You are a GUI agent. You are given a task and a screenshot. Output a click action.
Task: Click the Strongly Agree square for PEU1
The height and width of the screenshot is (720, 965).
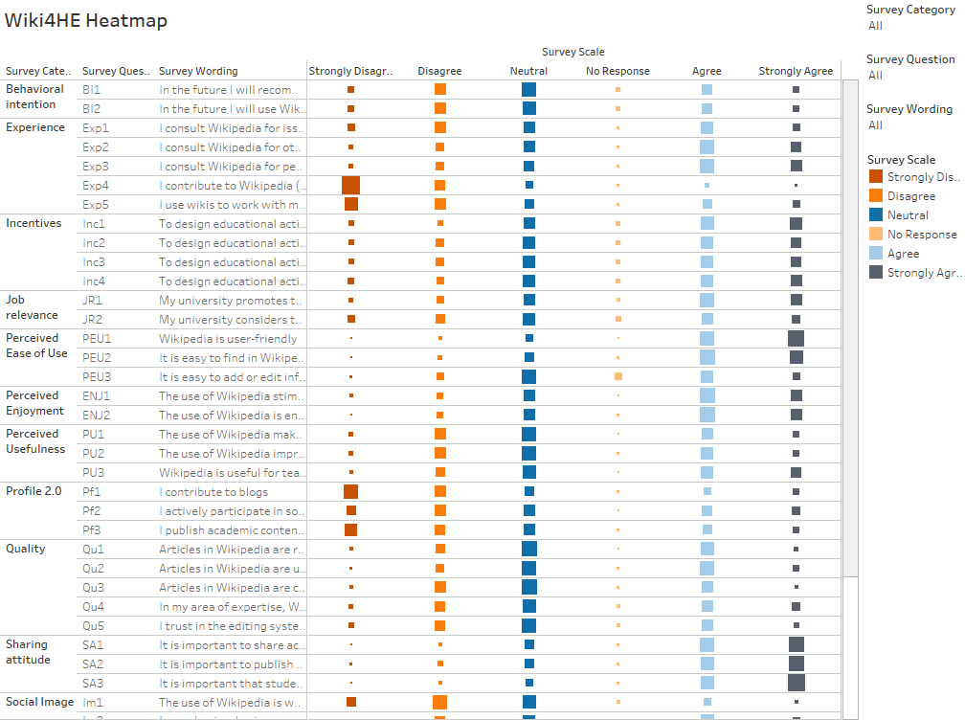pos(796,339)
